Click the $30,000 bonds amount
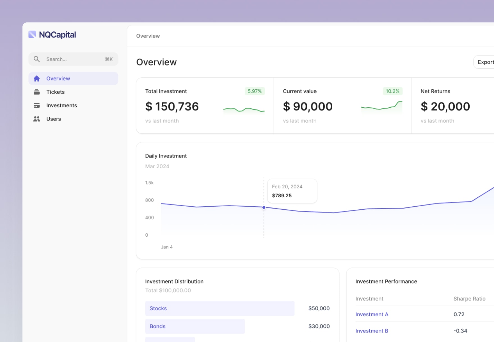This screenshot has width=494, height=342. 319,326
